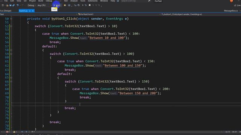Open the Tools menu

tap(83, 1)
